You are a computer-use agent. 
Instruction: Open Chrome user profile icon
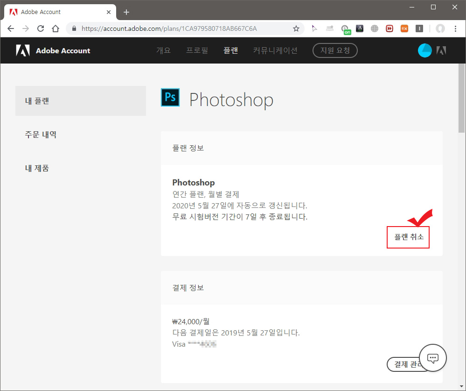[x=440, y=28]
